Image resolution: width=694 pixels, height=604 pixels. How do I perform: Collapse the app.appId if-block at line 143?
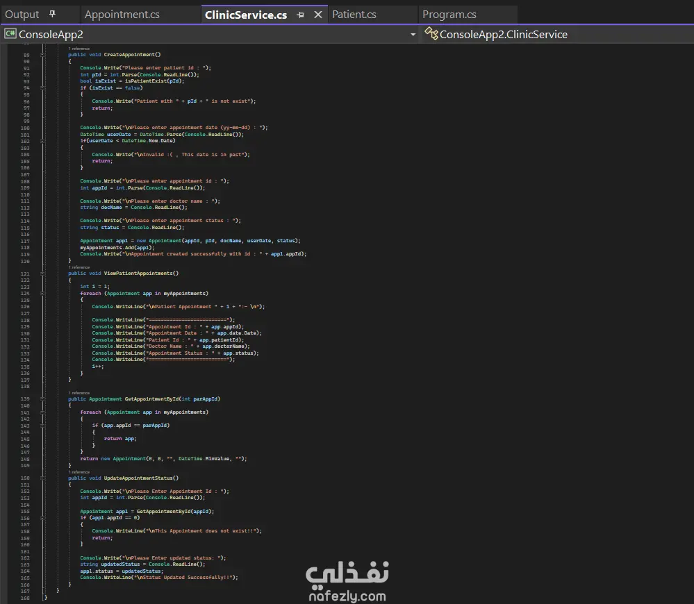coord(42,426)
